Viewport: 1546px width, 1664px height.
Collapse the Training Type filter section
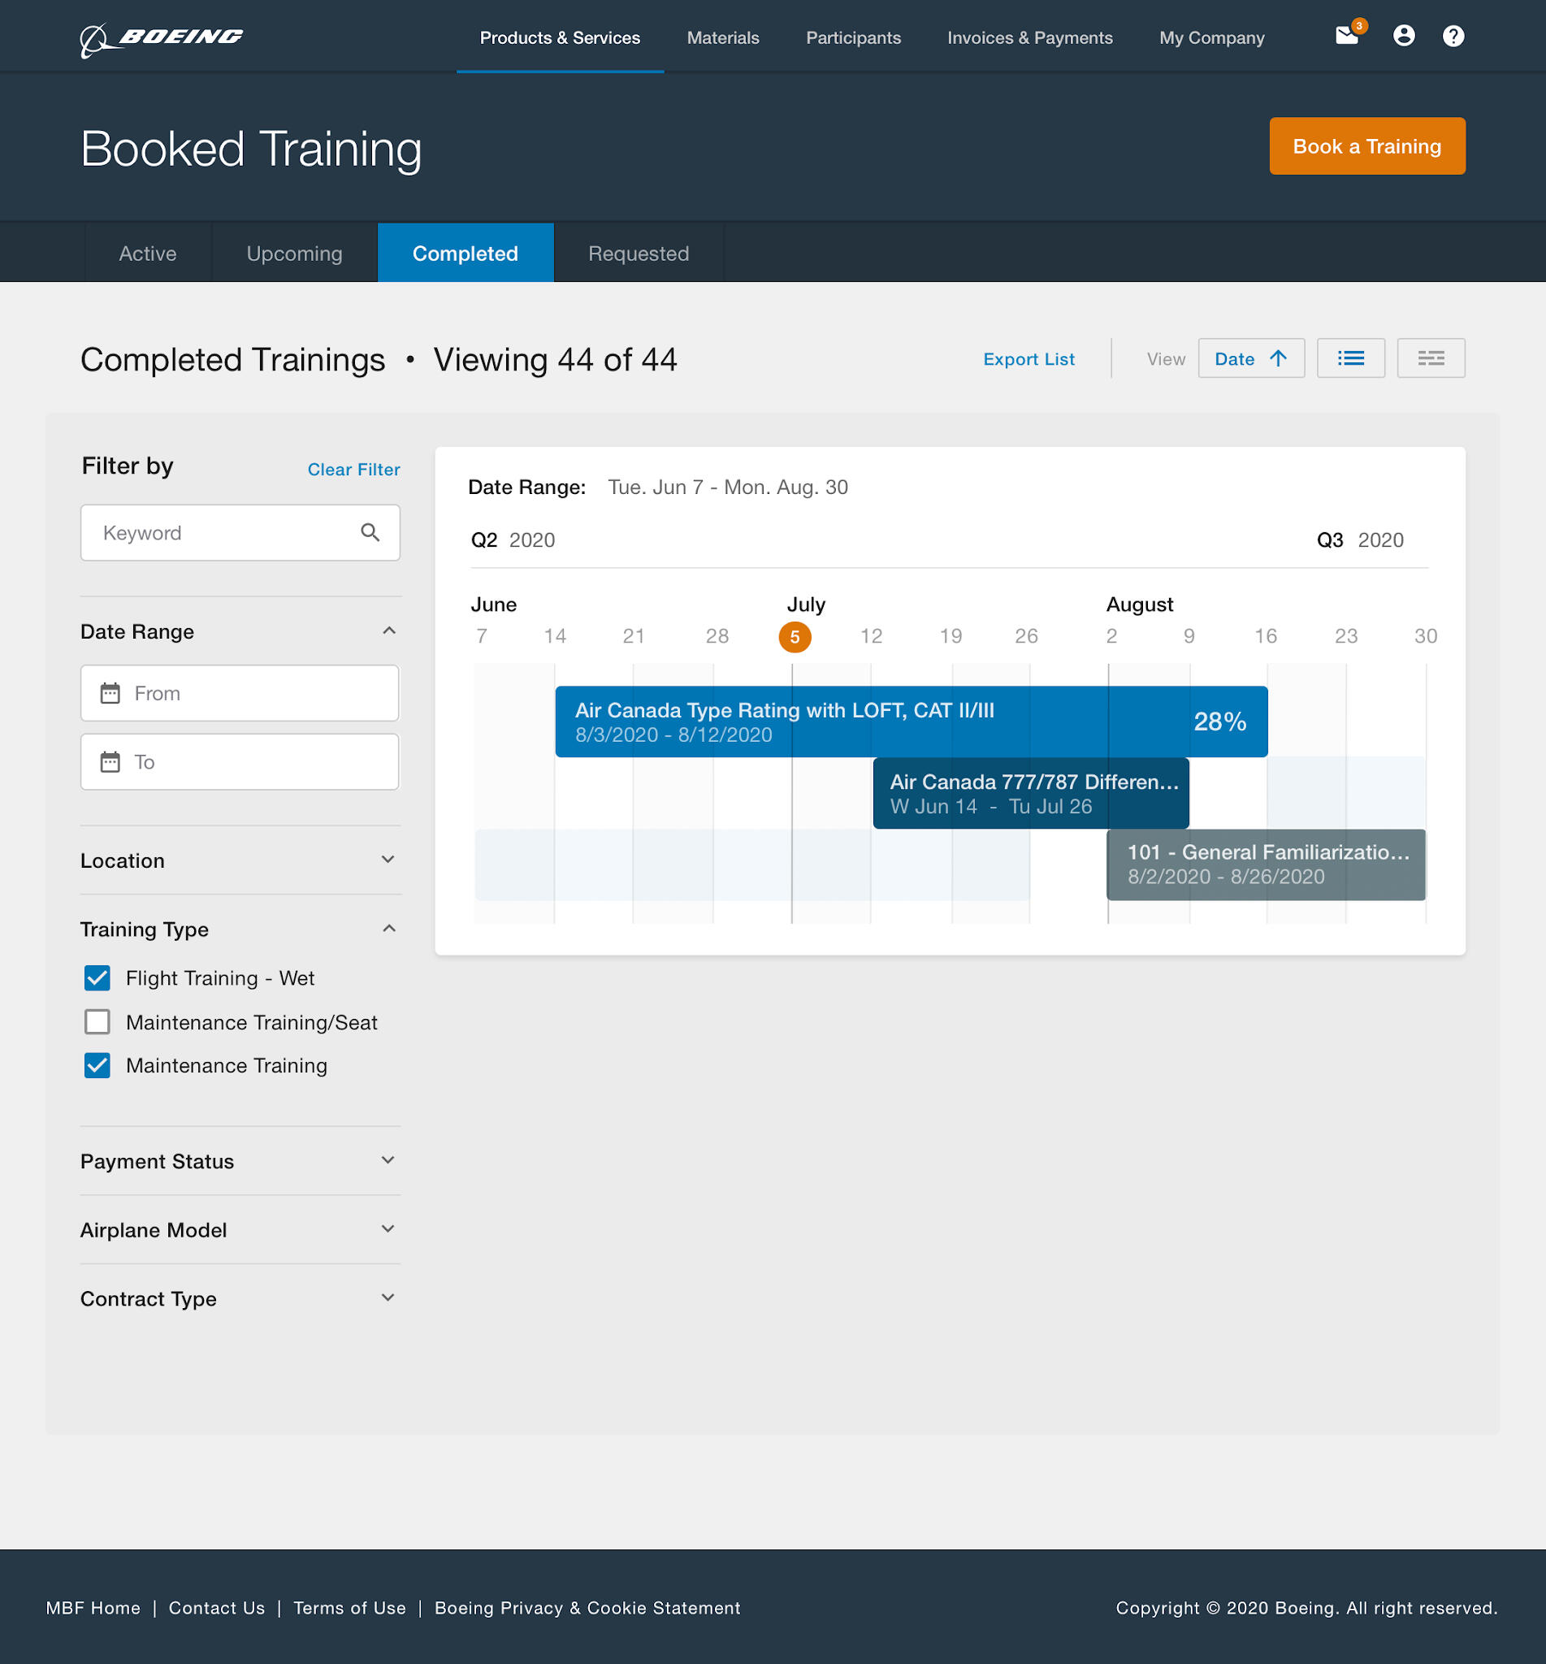click(x=389, y=929)
